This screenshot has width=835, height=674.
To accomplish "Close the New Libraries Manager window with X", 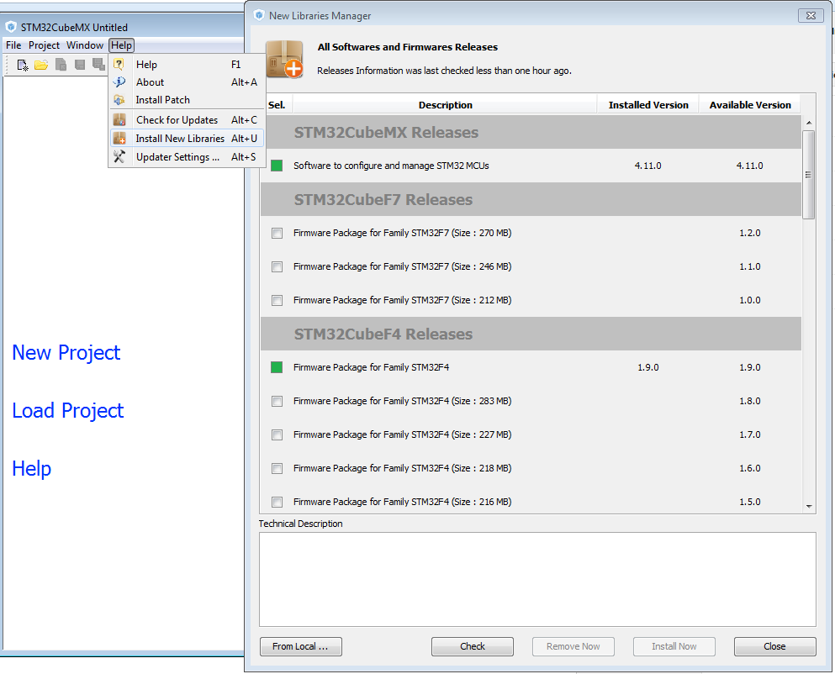I will [x=811, y=15].
